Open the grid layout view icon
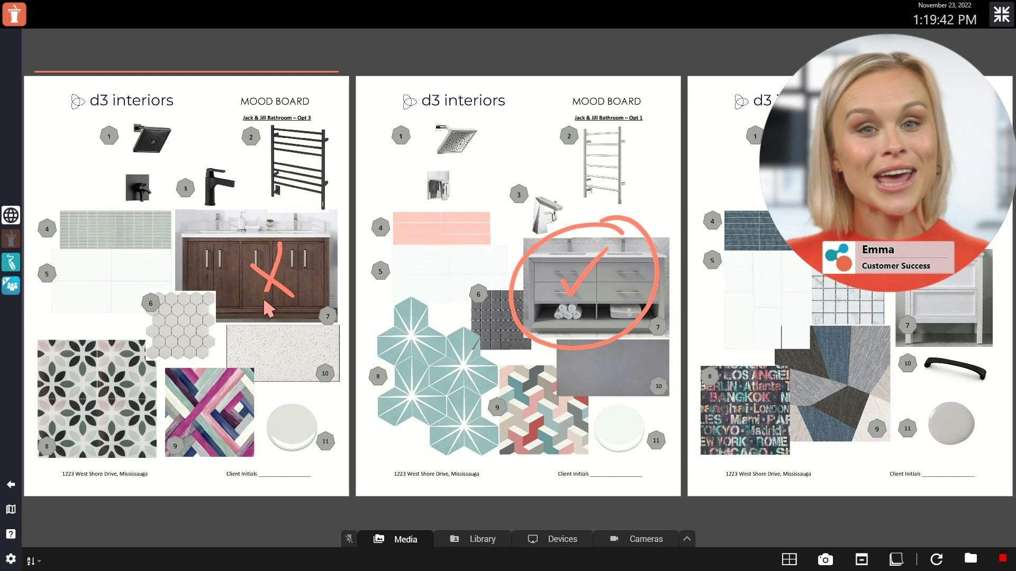This screenshot has height=571, width=1016. tap(789, 559)
